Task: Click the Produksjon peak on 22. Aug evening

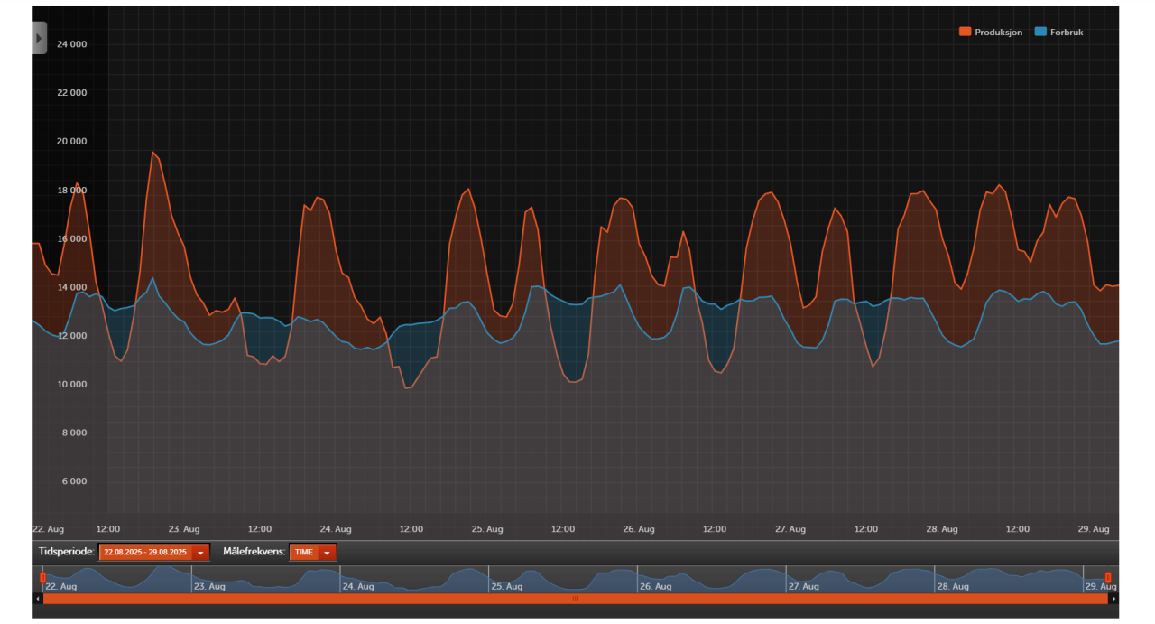Action: click(x=152, y=152)
